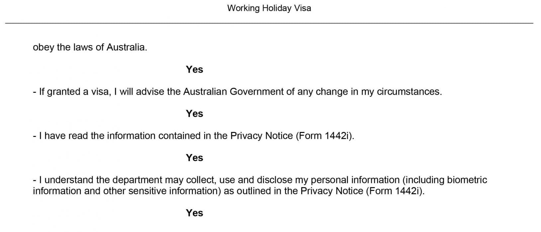This screenshot has width=541, height=232.
Task: Click the 'information and other sensitive information' text
Action: point(127,191)
